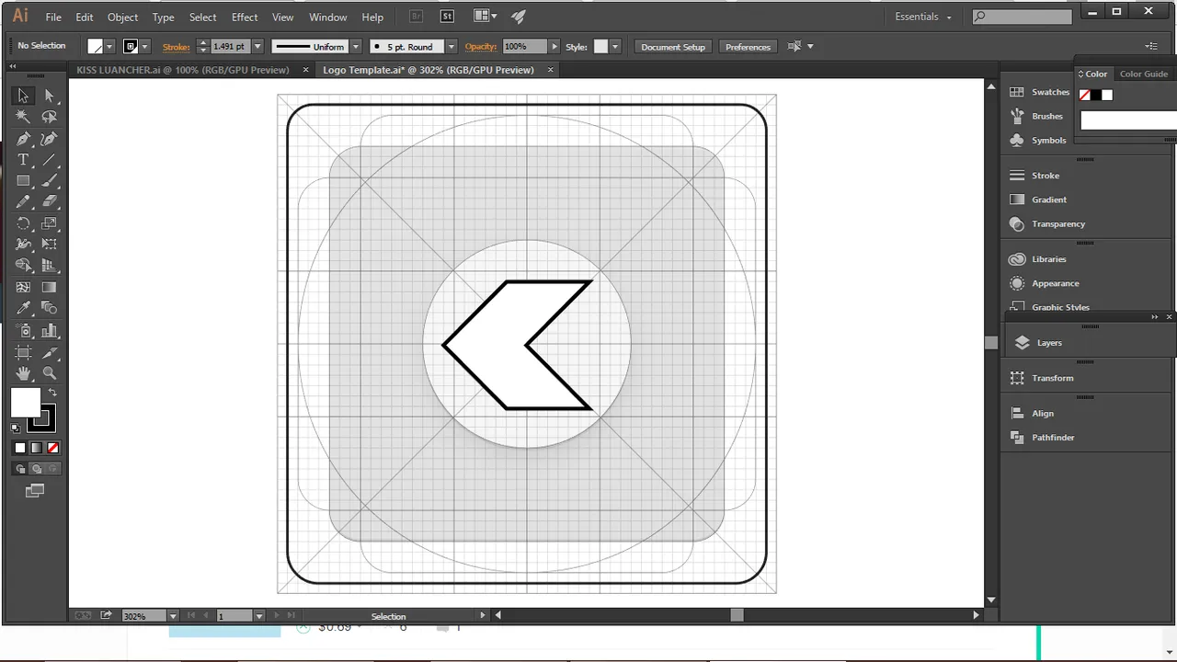This screenshot has height=662, width=1177.
Task: Open the Window menu
Action: point(327,17)
